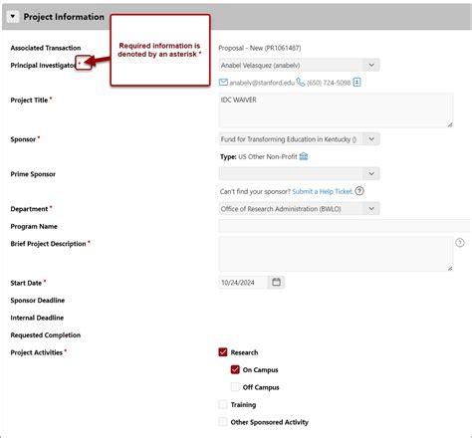
Task: Enable the Off Campus checkbox
Action: (x=235, y=387)
